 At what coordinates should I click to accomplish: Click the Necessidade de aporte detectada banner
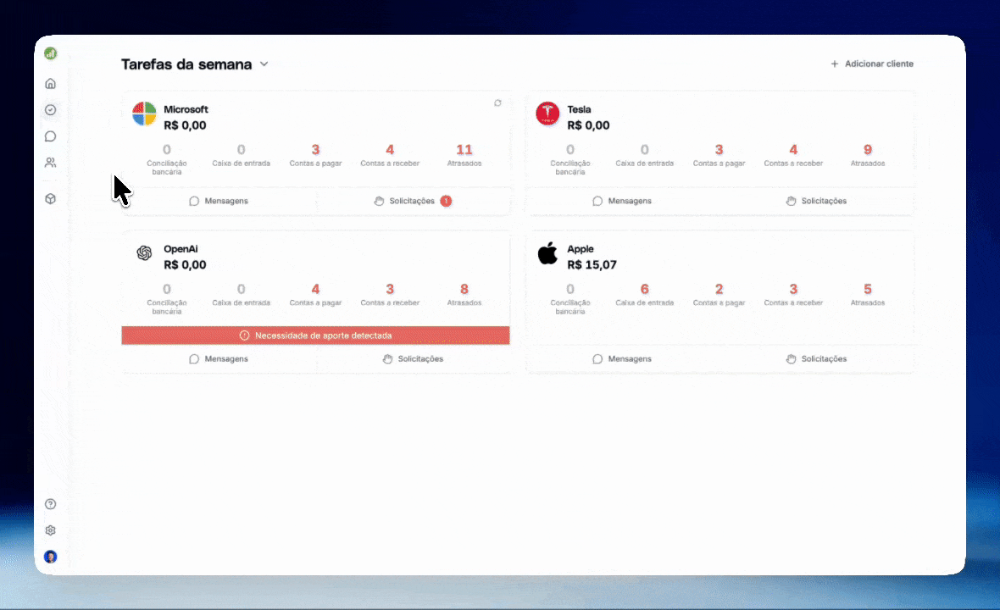tap(316, 335)
